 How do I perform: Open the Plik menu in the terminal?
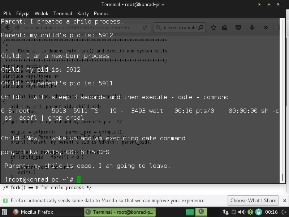tap(7, 13)
